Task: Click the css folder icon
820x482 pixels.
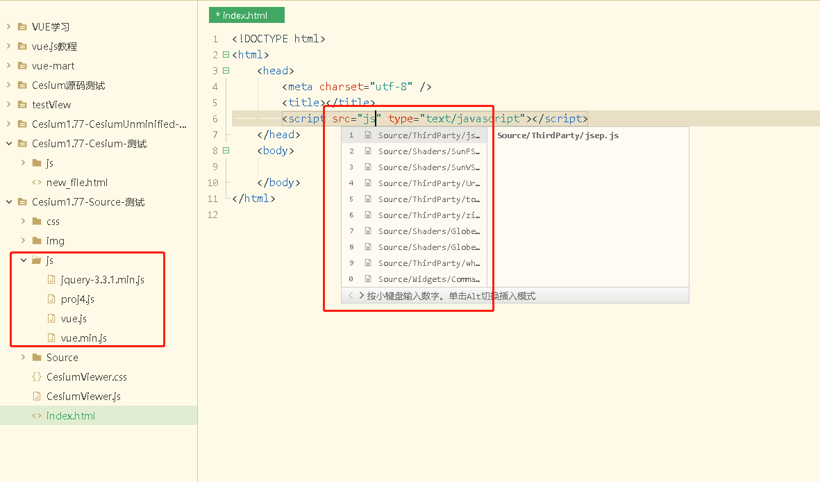Action: (x=37, y=221)
